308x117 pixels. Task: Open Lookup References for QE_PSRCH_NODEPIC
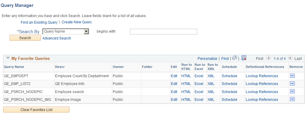point(262,92)
